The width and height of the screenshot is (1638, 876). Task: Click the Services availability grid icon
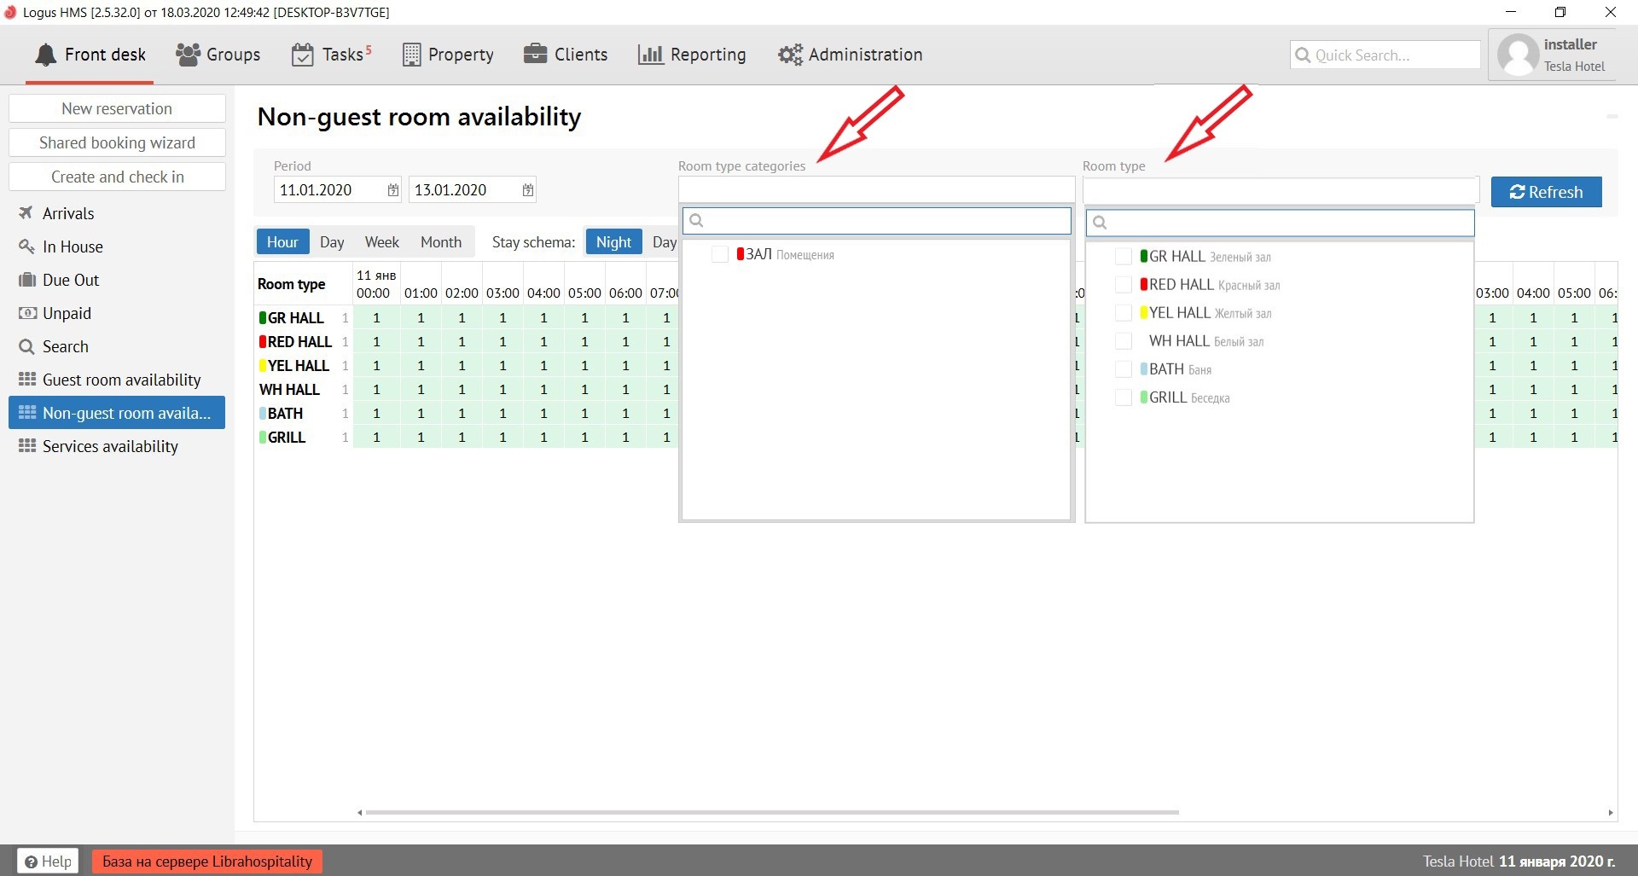27,445
